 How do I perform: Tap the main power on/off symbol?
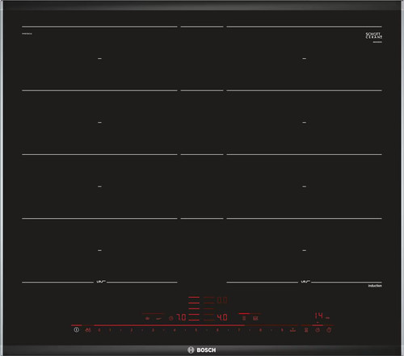coord(77,329)
